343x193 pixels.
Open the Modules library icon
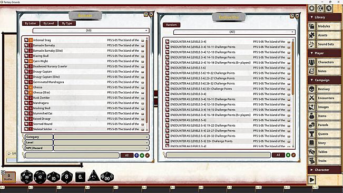point(312,26)
